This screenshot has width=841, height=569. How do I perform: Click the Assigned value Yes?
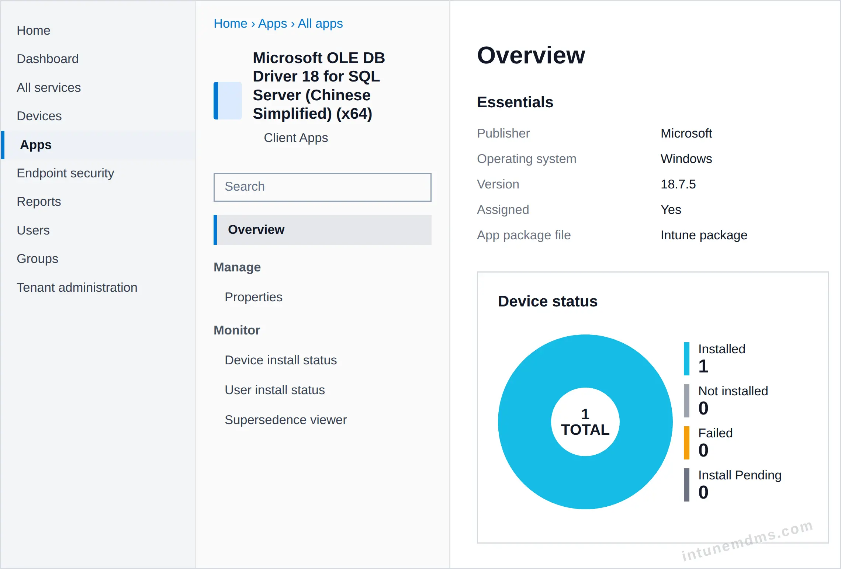(671, 210)
